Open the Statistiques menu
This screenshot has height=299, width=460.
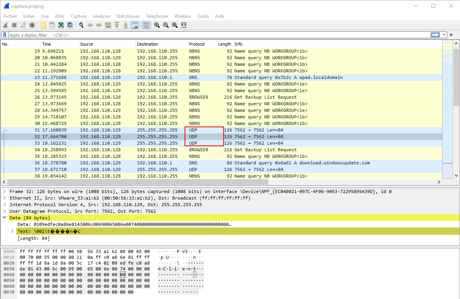[128, 16]
